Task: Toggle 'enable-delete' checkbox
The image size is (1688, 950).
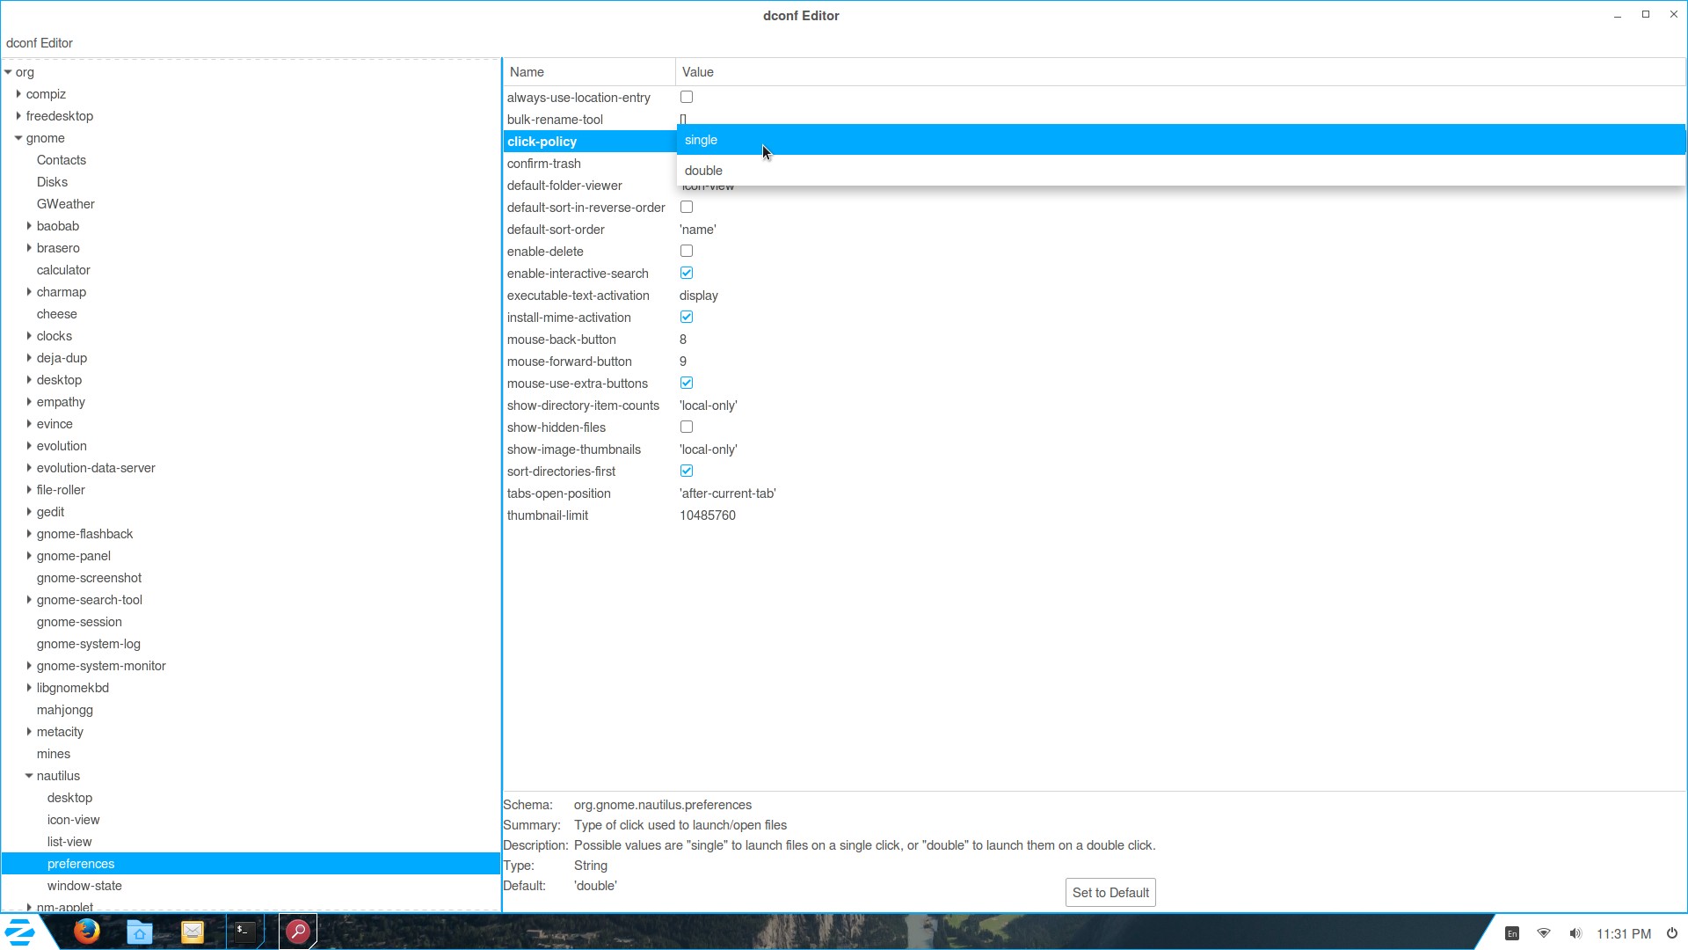Action: pyautogui.click(x=687, y=251)
